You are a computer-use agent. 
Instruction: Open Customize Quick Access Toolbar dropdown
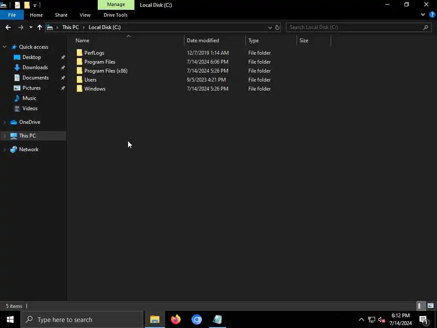point(35,5)
